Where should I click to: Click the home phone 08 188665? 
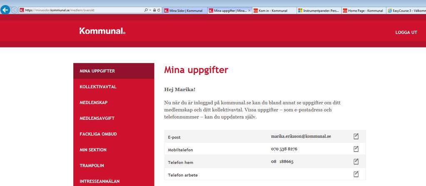[x=282, y=161]
